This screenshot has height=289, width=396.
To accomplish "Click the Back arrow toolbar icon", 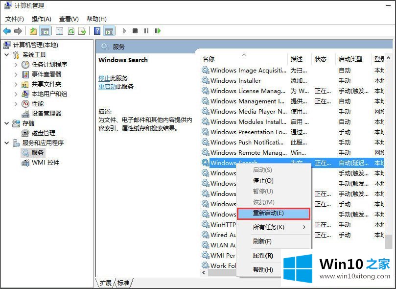I will tap(7, 31).
